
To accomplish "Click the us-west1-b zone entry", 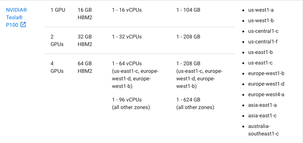I will click(261, 21).
